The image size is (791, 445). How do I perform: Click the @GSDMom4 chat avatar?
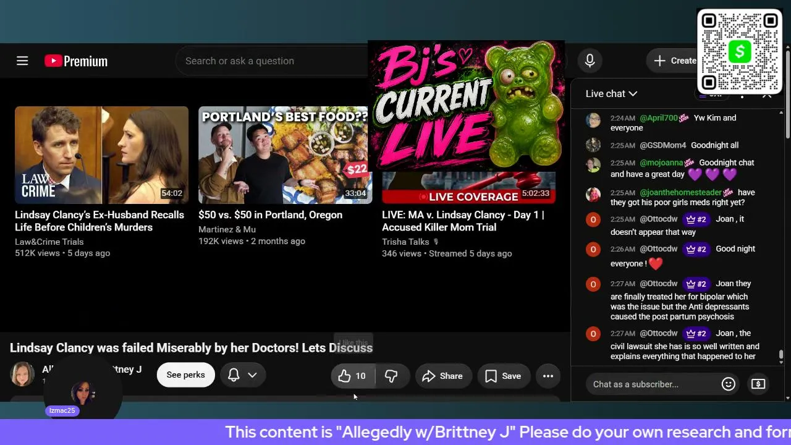[x=593, y=145]
